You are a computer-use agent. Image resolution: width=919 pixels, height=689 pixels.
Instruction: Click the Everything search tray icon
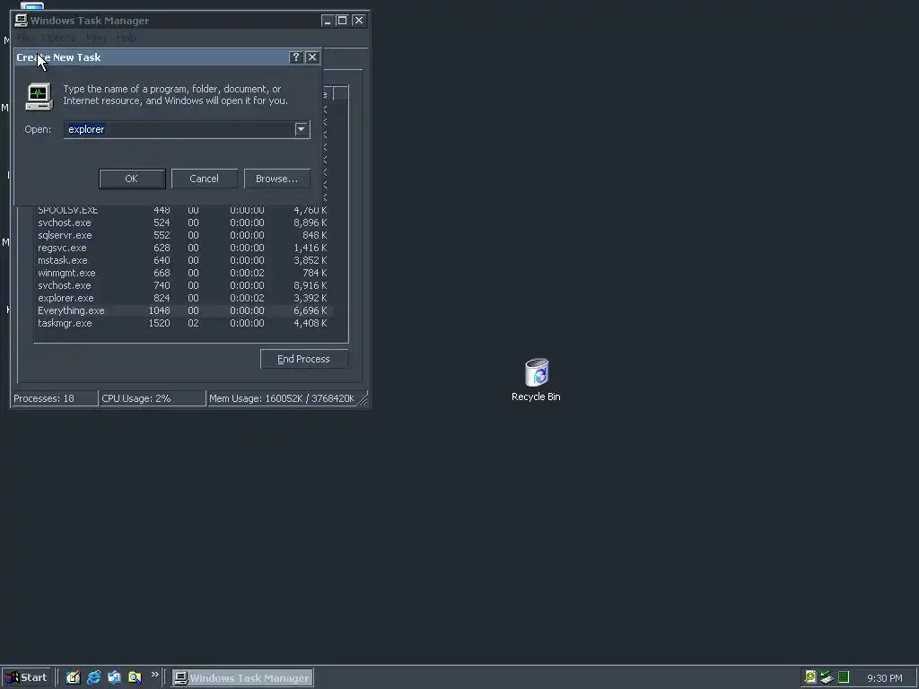[810, 677]
